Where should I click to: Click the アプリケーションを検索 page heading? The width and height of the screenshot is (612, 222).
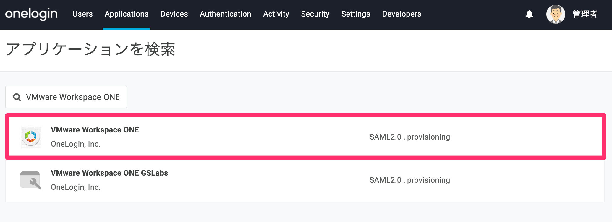point(90,49)
